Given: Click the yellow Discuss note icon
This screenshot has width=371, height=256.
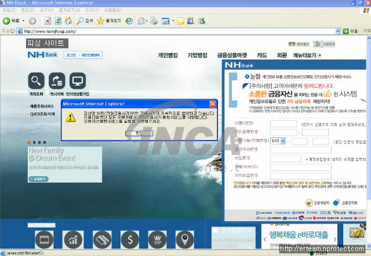Looking at the screenshot, I should pyautogui.click(x=180, y=21).
